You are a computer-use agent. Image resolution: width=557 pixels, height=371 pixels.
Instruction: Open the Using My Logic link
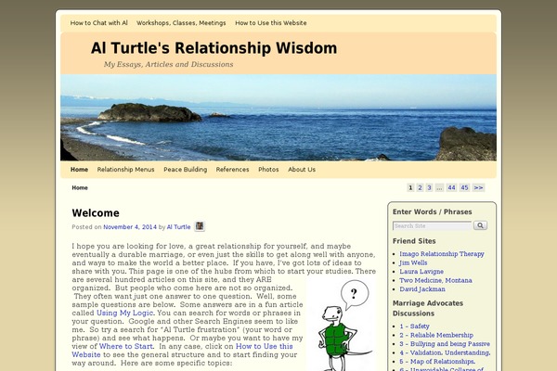click(x=125, y=313)
